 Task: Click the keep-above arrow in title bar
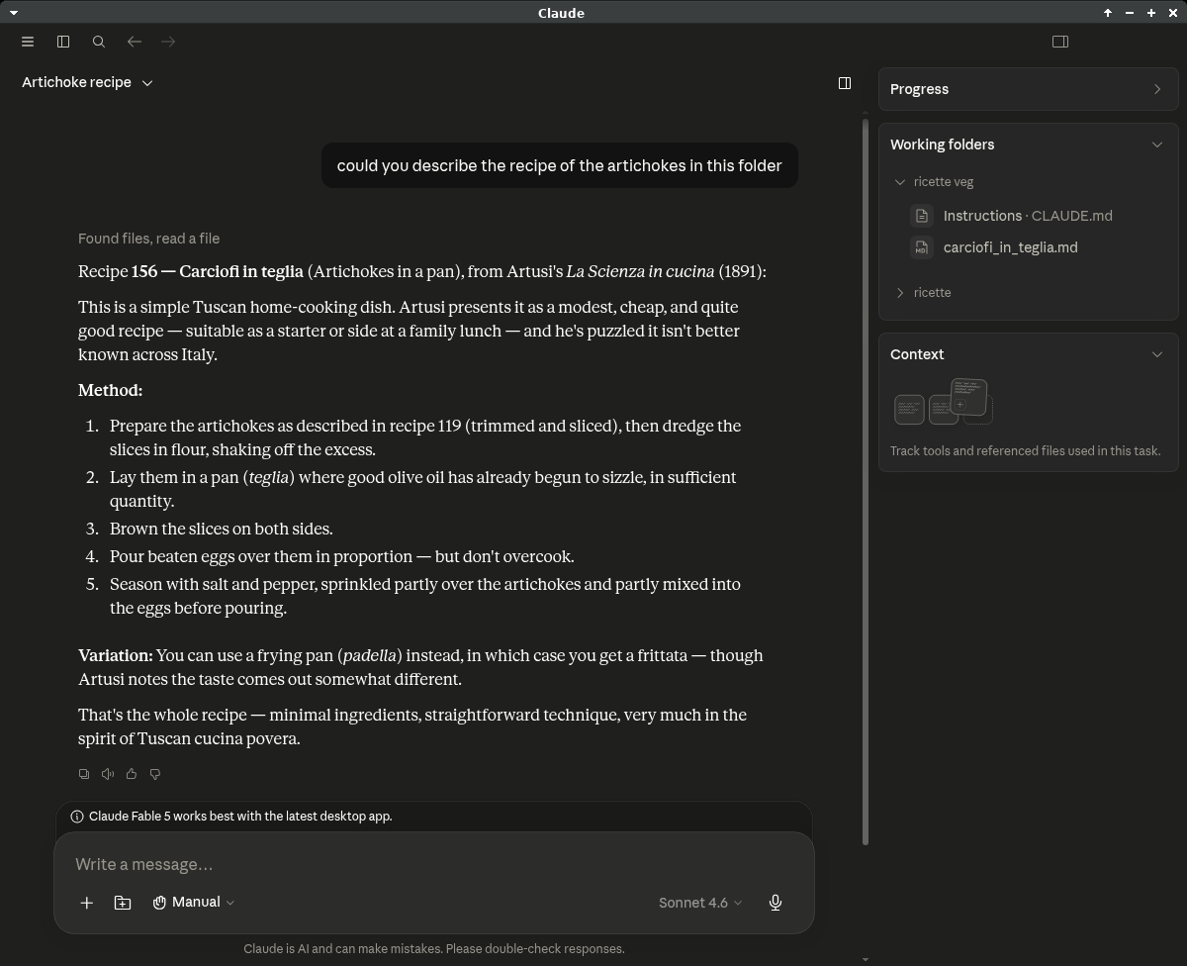click(1108, 13)
